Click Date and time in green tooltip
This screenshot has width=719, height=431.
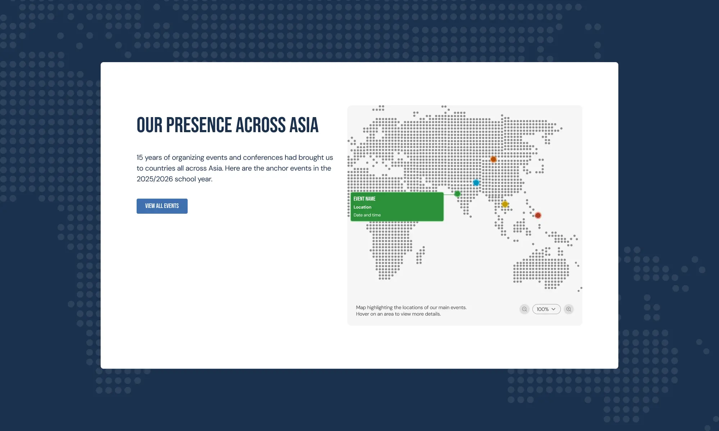367,215
